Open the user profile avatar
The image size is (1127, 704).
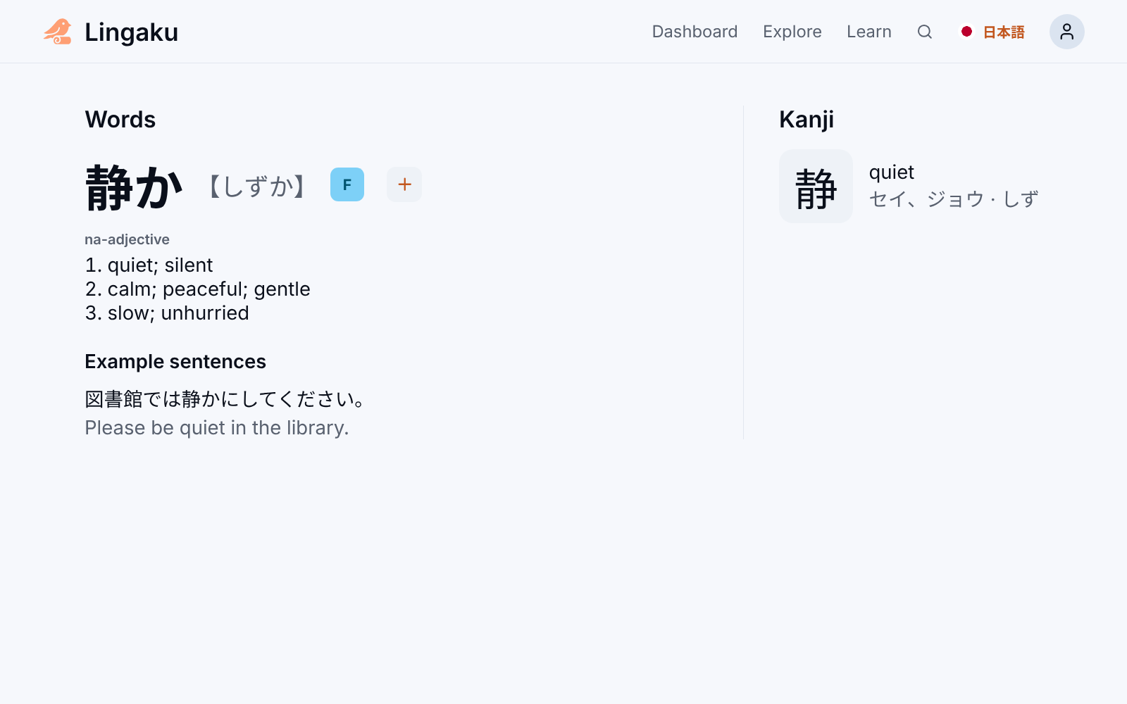1067,32
